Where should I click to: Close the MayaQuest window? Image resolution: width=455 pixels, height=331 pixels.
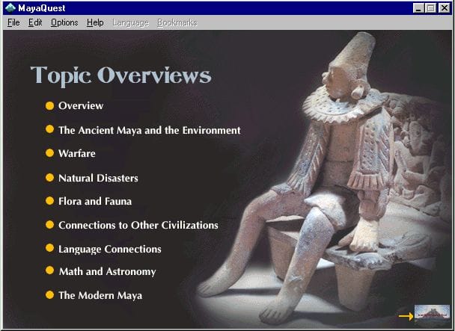444,7
